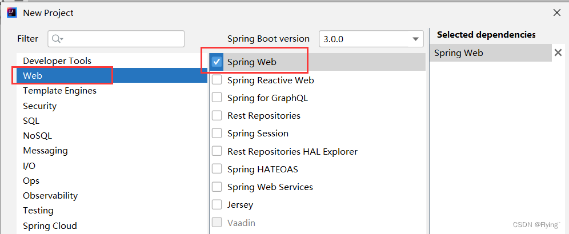Click the Selected dependencies heading
569x234 pixels.
(x=486, y=34)
